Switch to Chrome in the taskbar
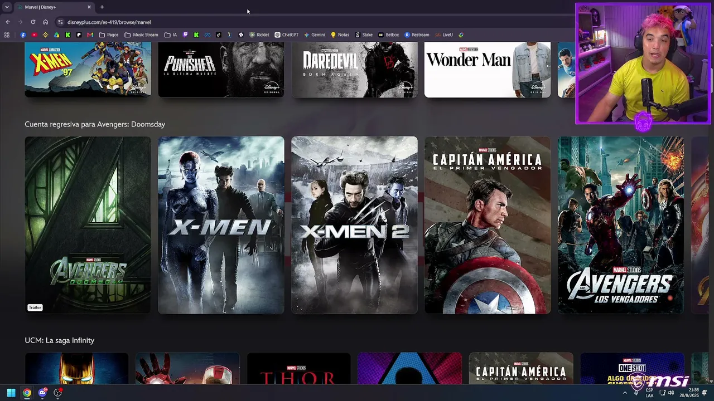This screenshot has width=714, height=401. [x=27, y=393]
